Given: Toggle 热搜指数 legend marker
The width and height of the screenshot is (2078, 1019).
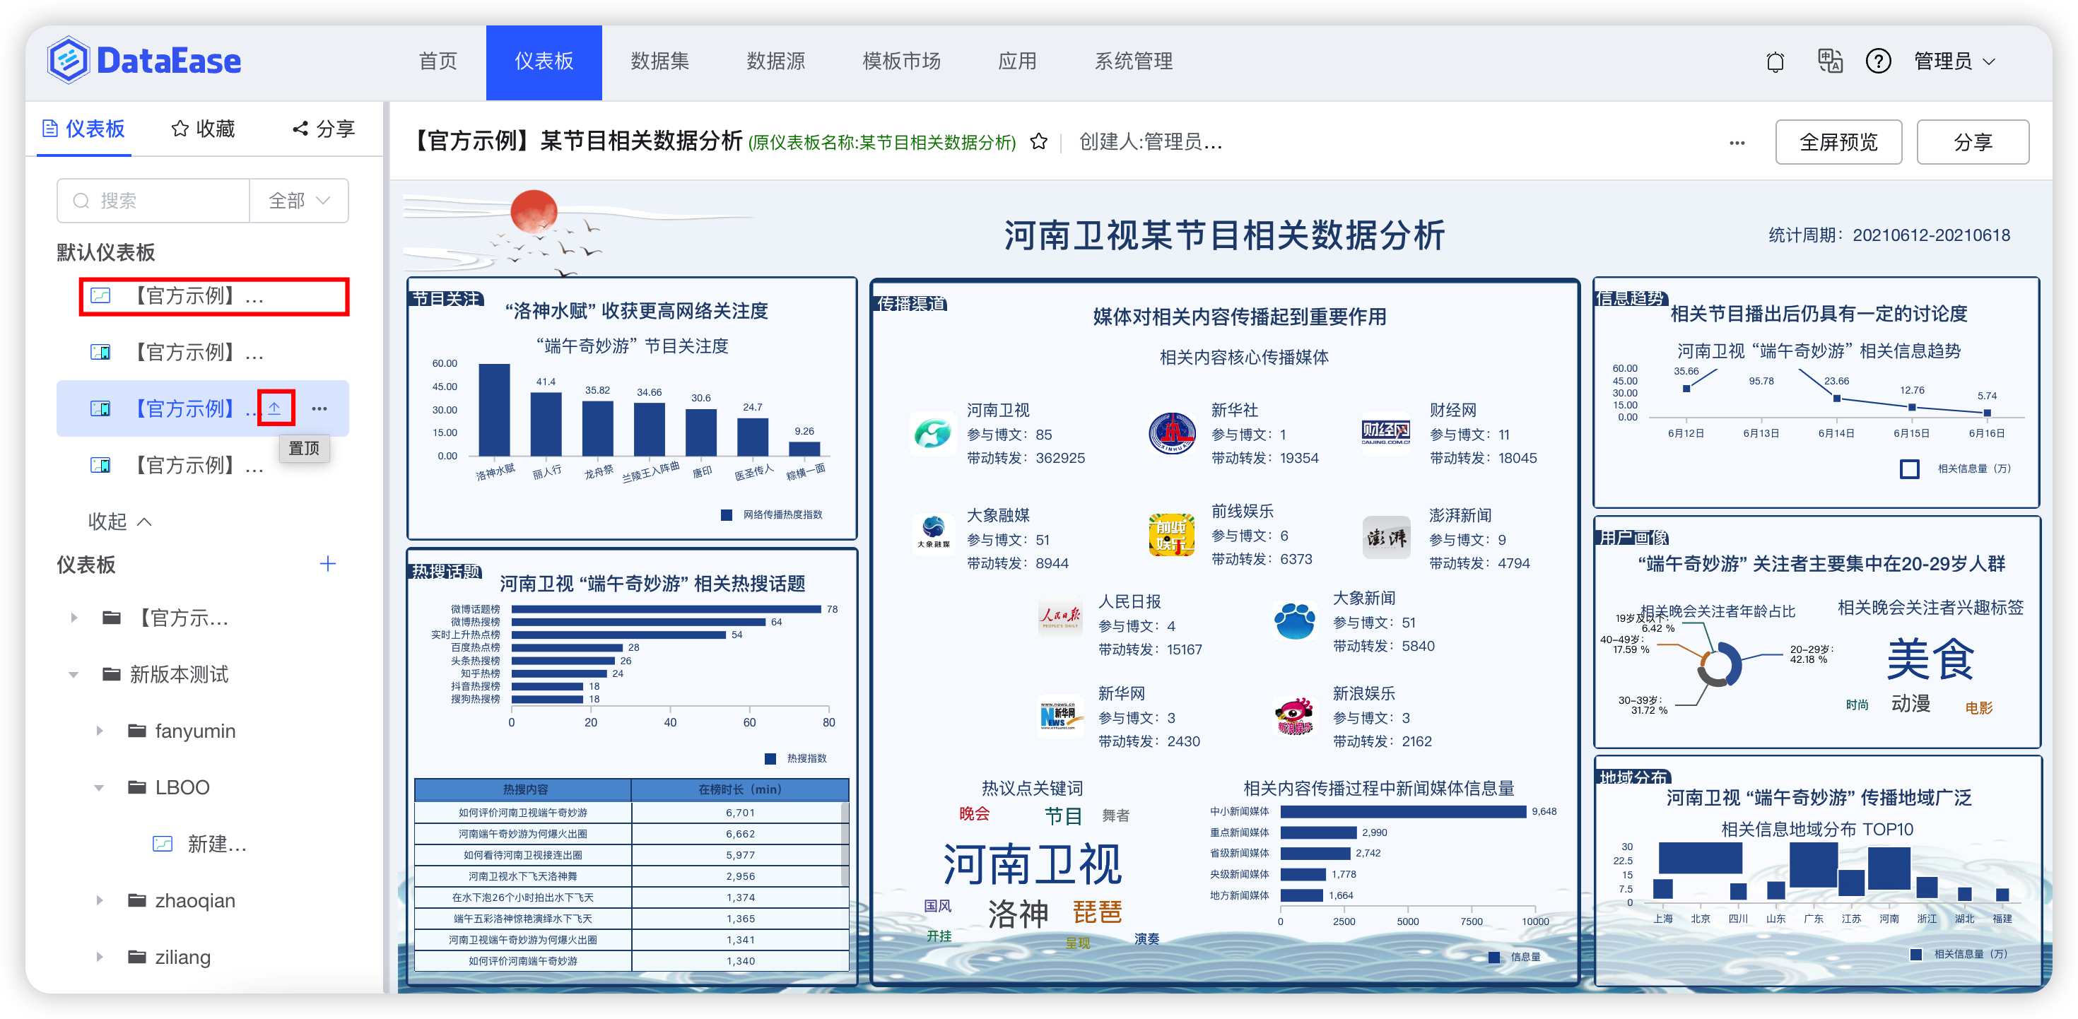Looking at the screenshot, I should [x=770, y=758].
